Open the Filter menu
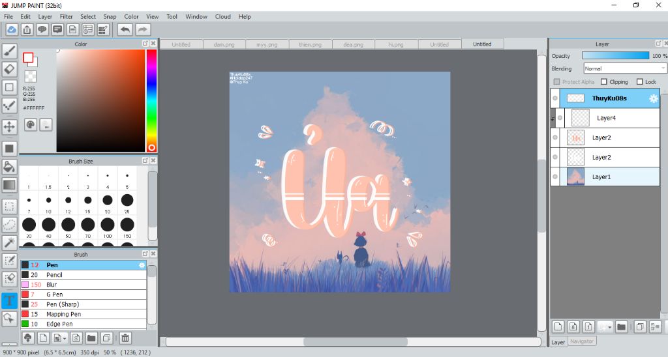Screen dimensions: 668x357 pos(66,16)
